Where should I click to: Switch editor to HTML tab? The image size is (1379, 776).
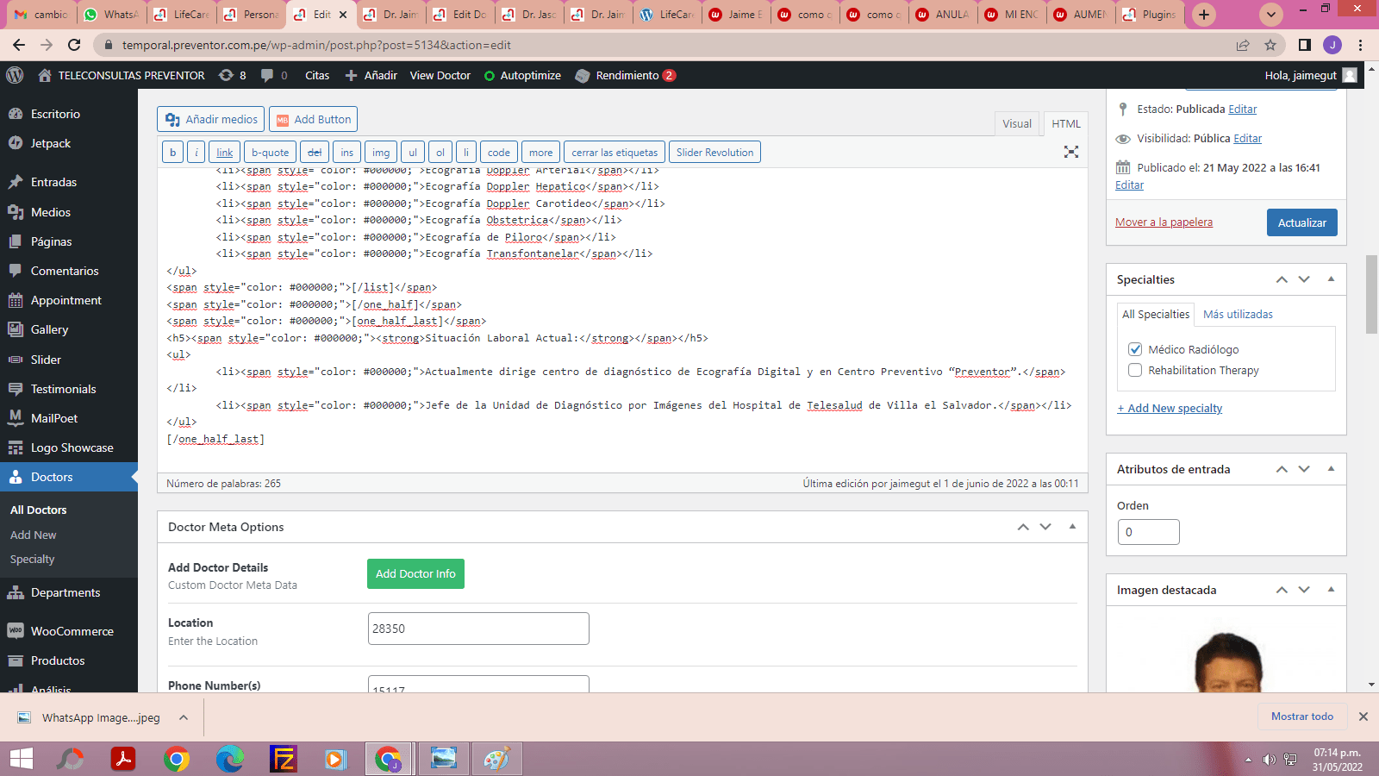tap(1066, 123)
